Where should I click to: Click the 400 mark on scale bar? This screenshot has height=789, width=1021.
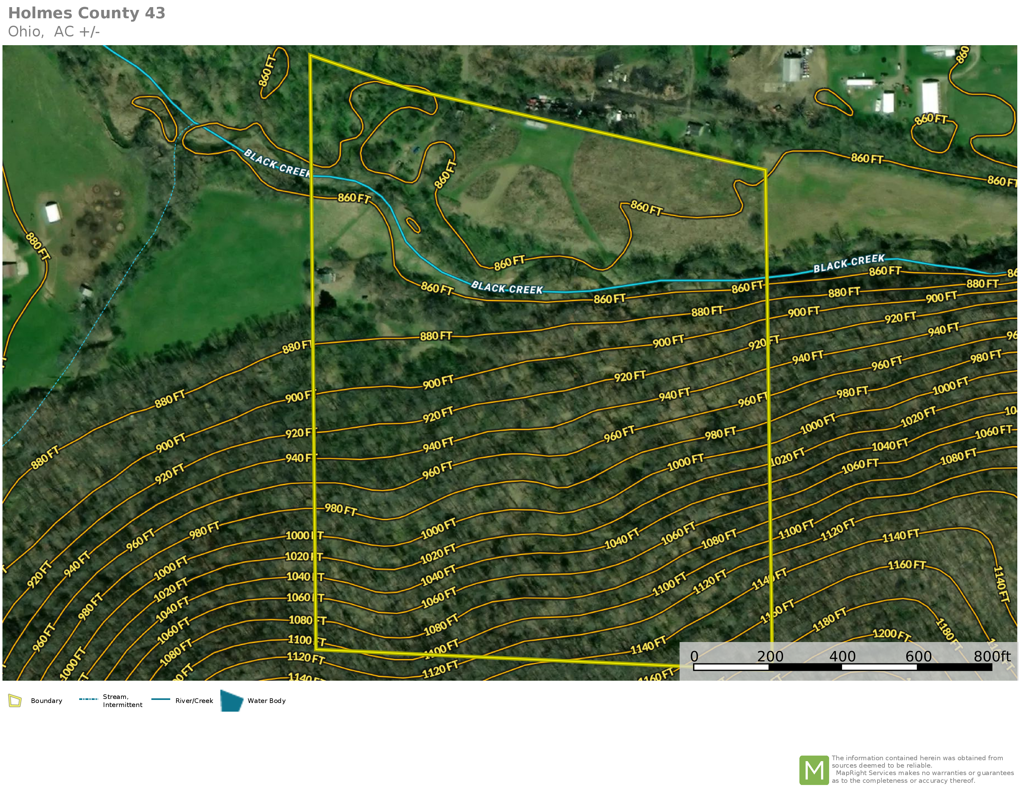pos(842,656)
